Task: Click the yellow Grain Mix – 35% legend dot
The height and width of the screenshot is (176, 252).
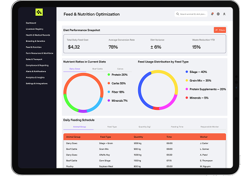Action: point(187,81)
